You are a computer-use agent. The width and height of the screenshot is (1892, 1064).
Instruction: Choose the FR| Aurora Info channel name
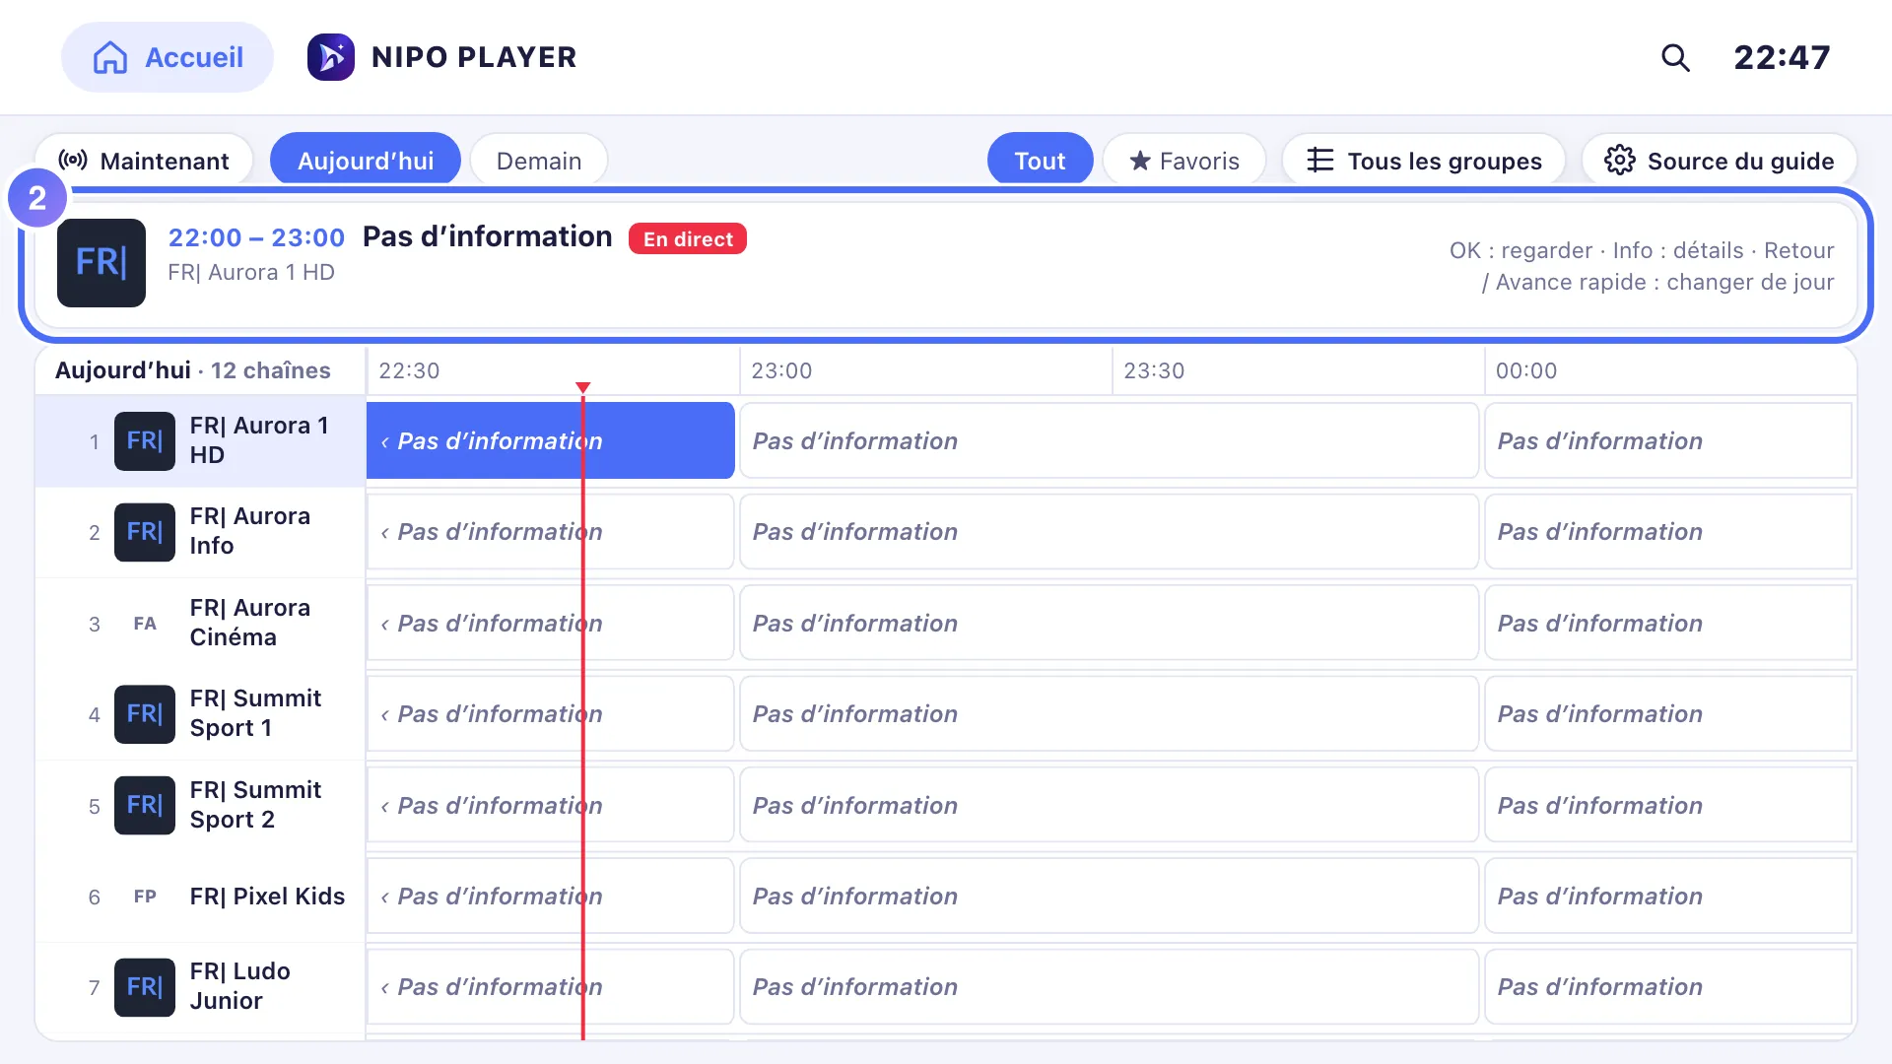point(250,531)
